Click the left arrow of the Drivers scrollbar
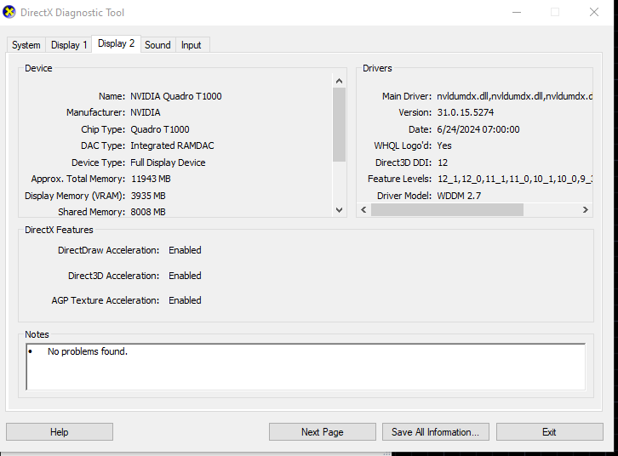The image size is (618, 456). (364, 210)
